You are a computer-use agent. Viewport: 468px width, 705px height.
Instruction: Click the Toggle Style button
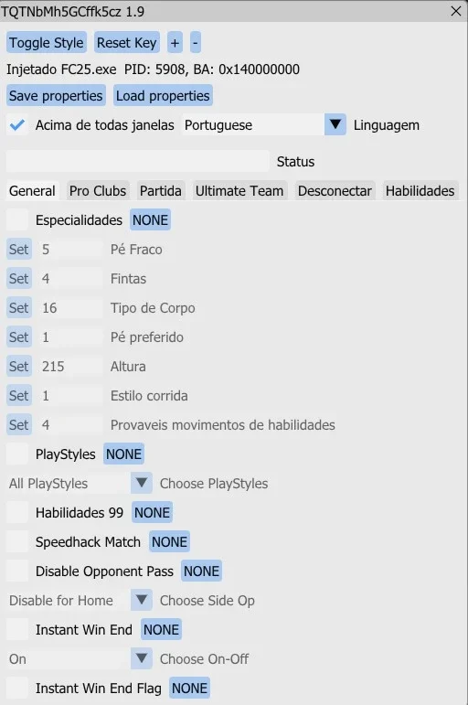[47, 43]
